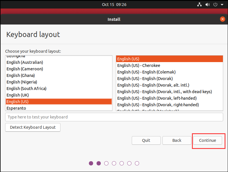The height and width of the screenshot is (172, 228).
Task: Choose English (US) - English (Dvorak) variant
Action: pyautogui.click(x=170, y=79)
